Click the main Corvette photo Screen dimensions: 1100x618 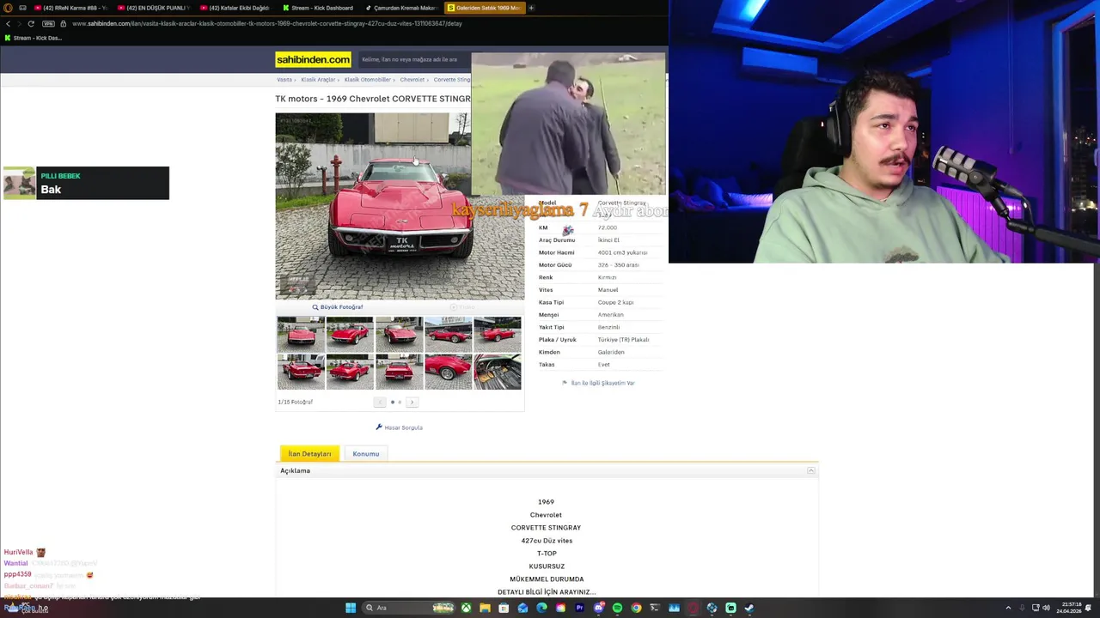click(399, 206)
